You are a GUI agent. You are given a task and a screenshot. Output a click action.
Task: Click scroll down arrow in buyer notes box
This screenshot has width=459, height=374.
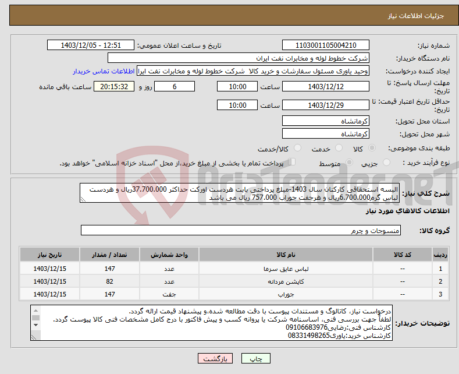35,325
